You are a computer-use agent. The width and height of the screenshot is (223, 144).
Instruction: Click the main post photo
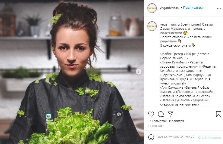tap(72, 72)
